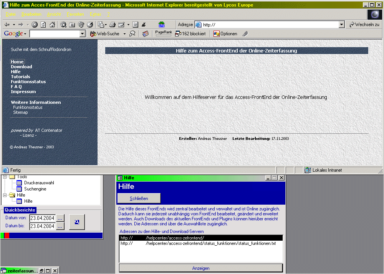Image resolution: width=384 pixels, height=274 pixels.
Task: Open the Tutorials sidebar link
Action: [20, 77]
